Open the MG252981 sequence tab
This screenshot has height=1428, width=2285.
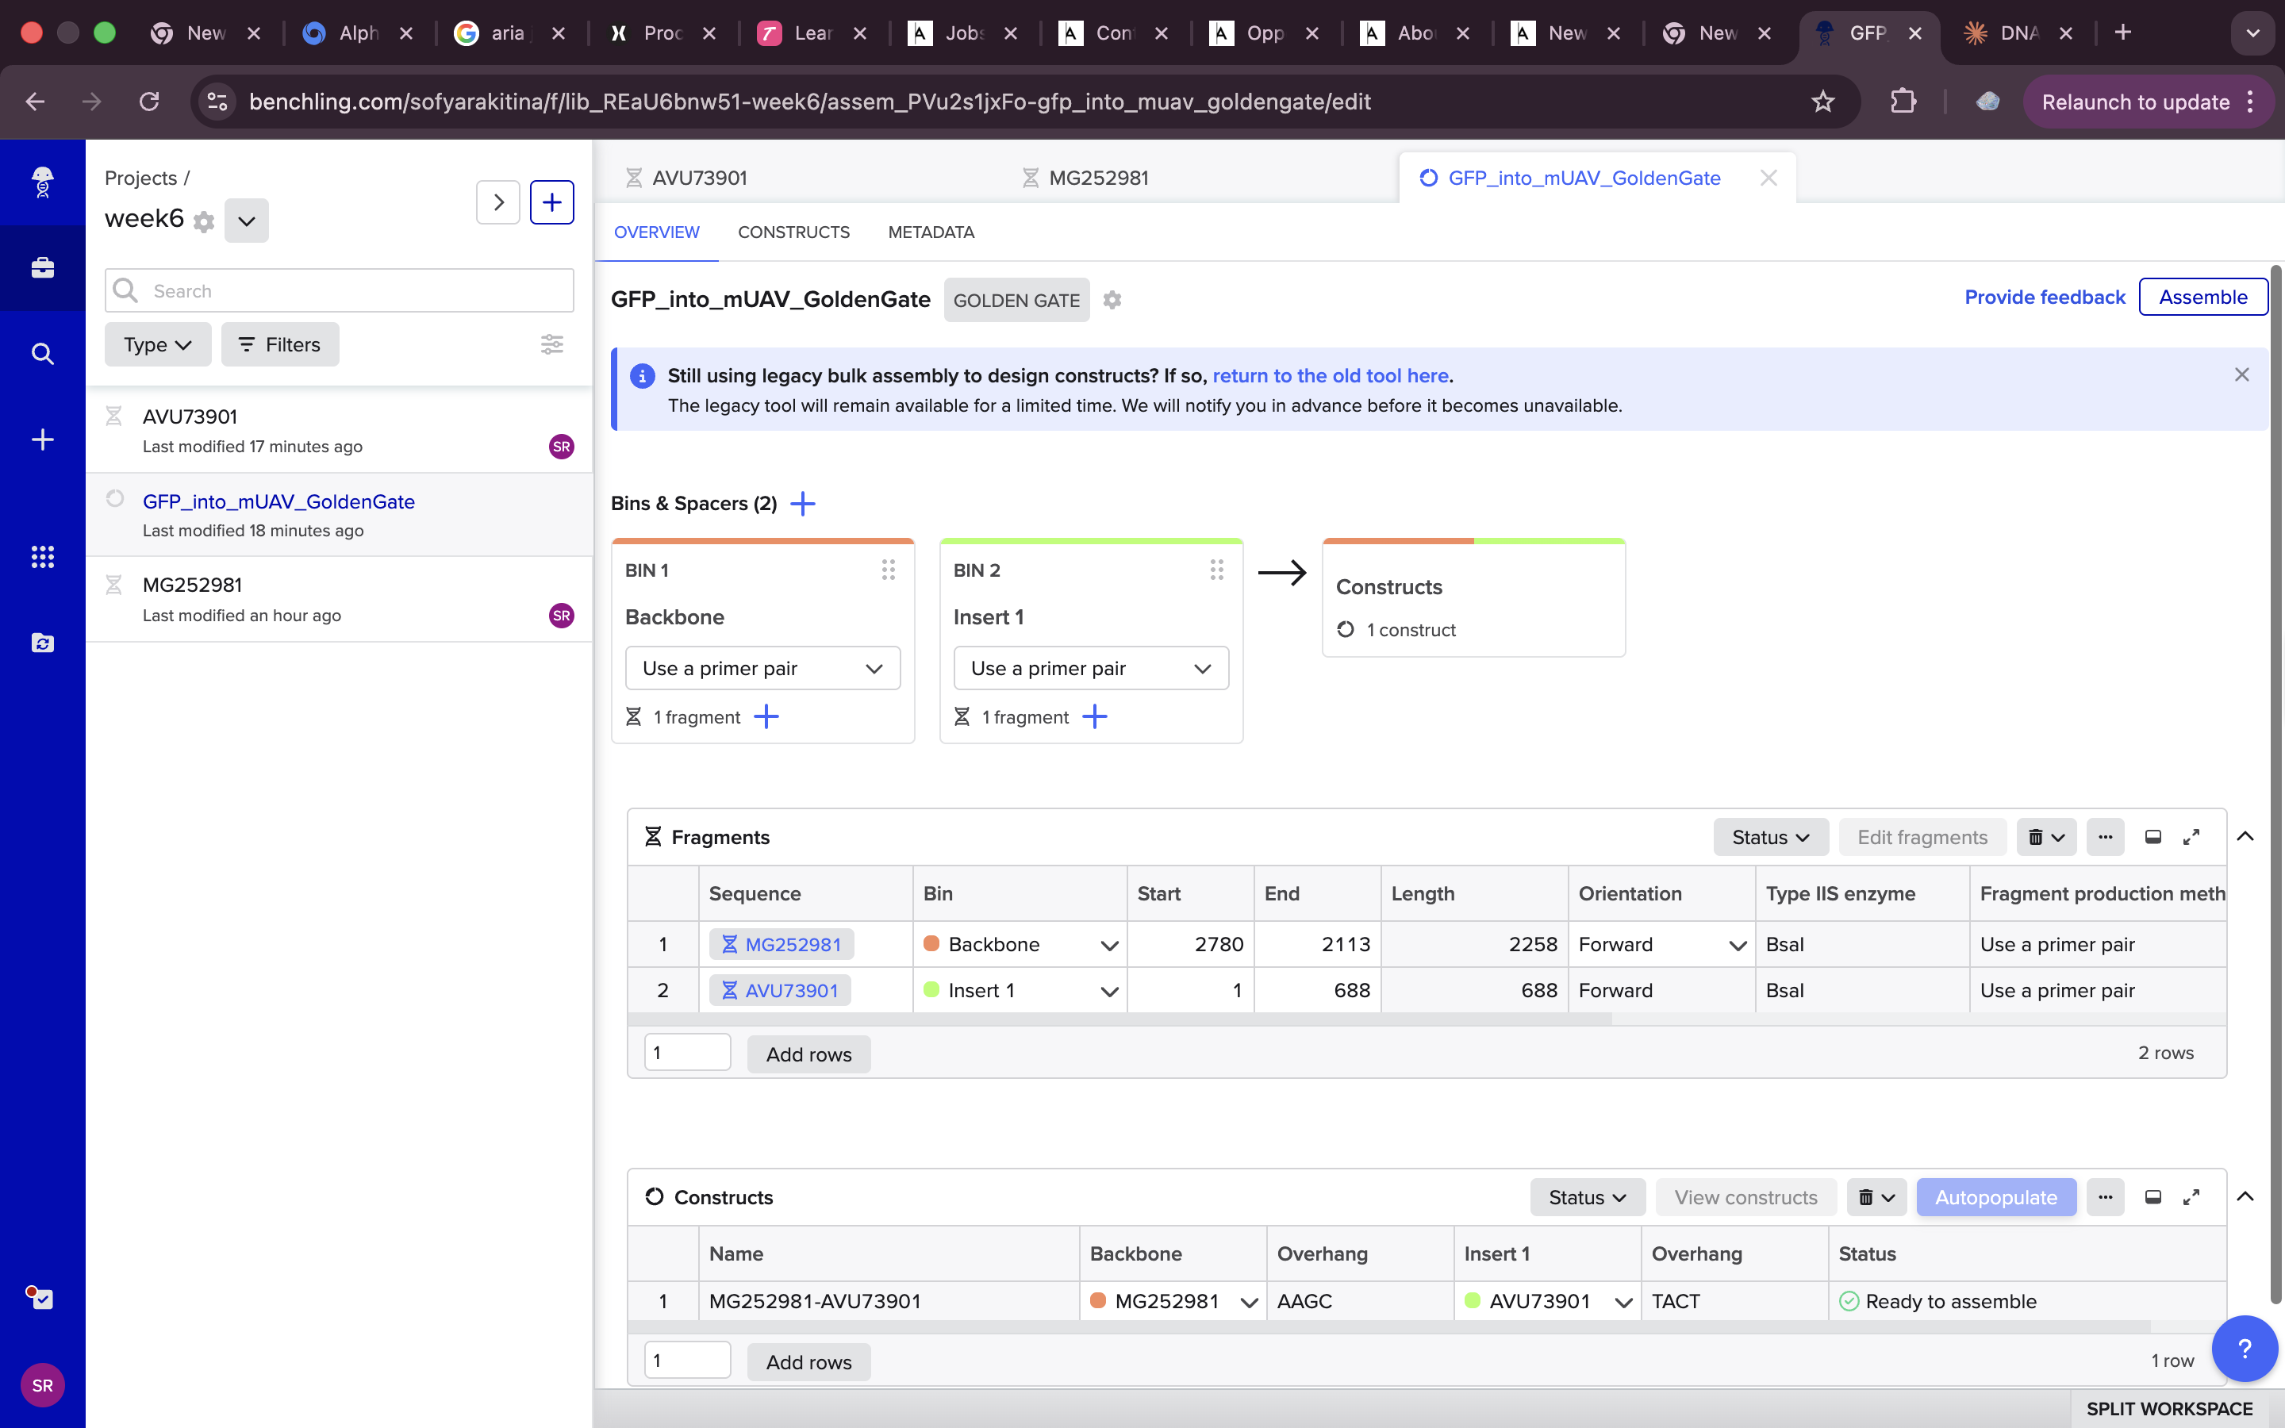1098,178
